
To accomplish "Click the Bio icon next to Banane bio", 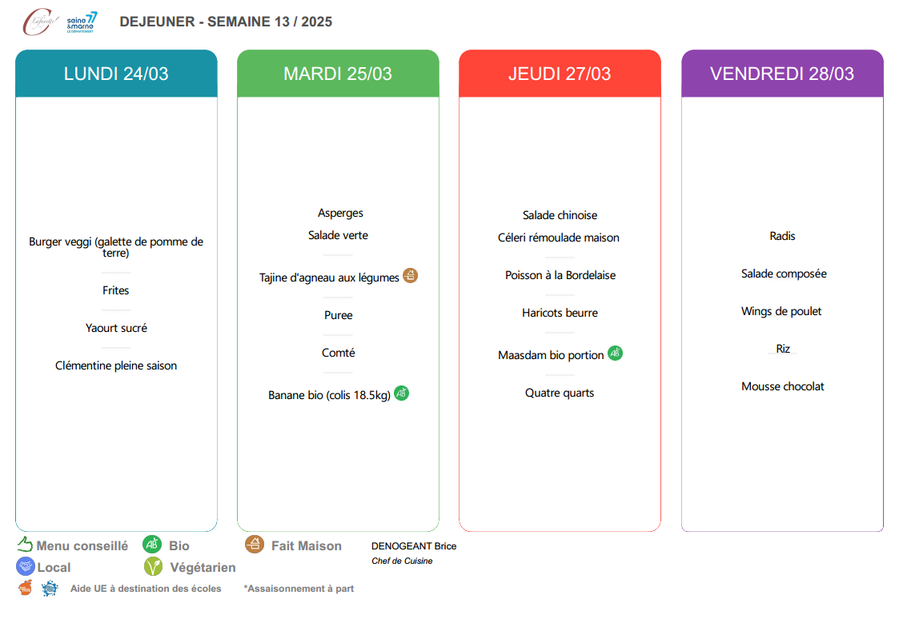I will [x=401, y=393].
